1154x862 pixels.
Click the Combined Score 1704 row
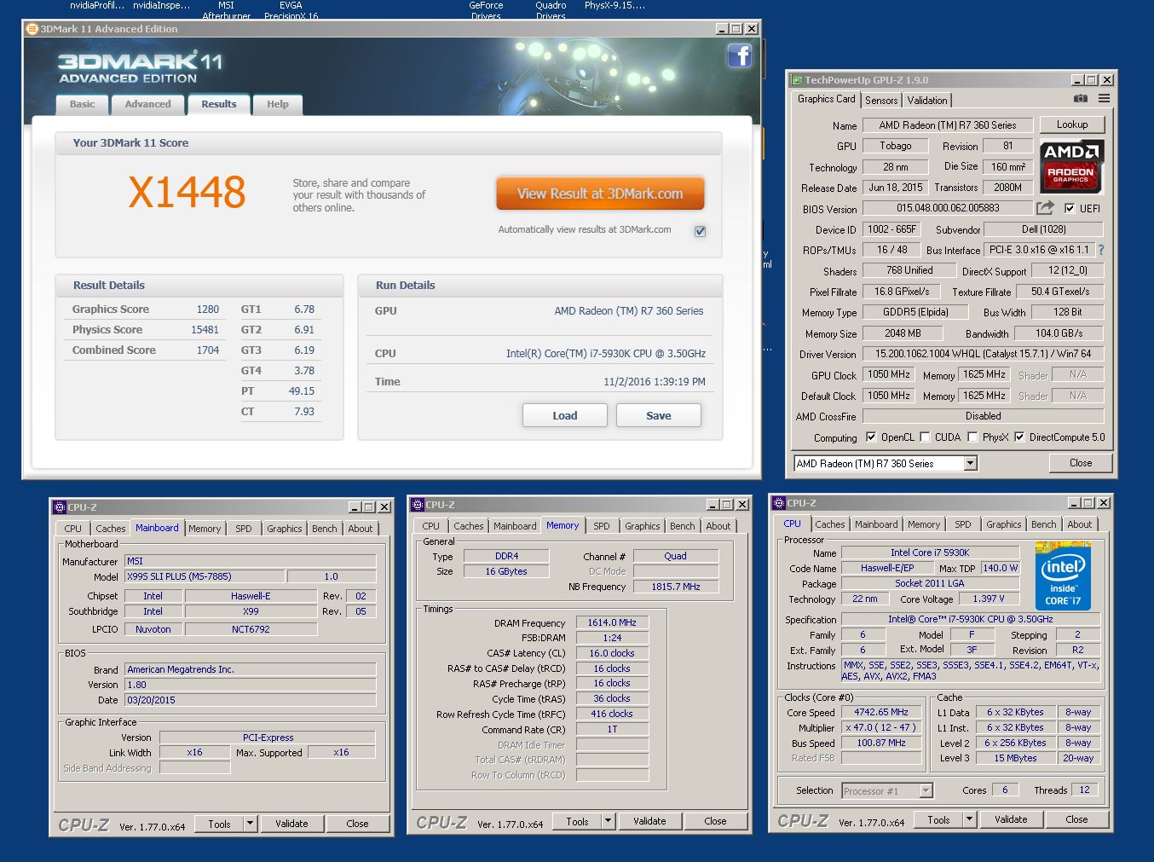[x=146, y=350]
